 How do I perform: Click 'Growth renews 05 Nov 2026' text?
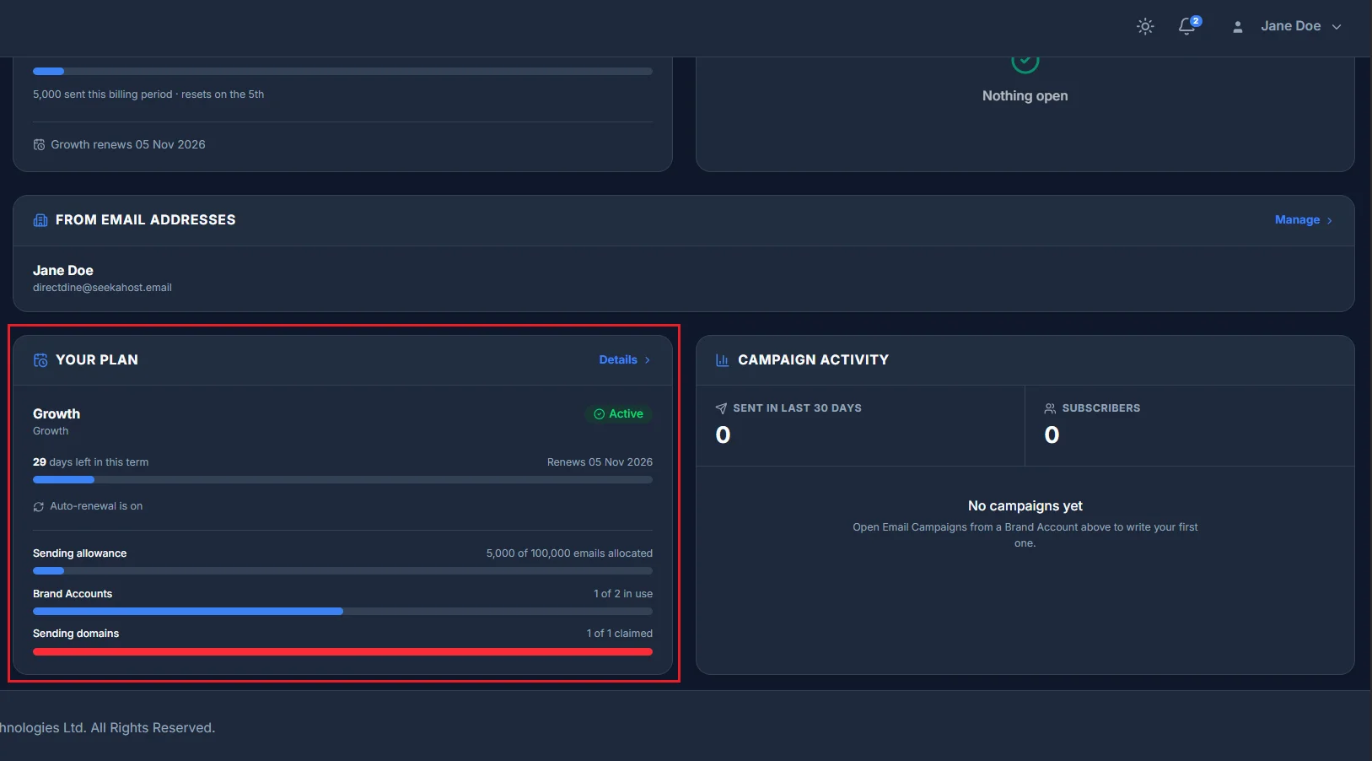point(128,145)
